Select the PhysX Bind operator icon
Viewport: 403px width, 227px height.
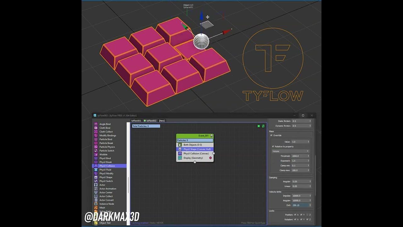point(96,158)
